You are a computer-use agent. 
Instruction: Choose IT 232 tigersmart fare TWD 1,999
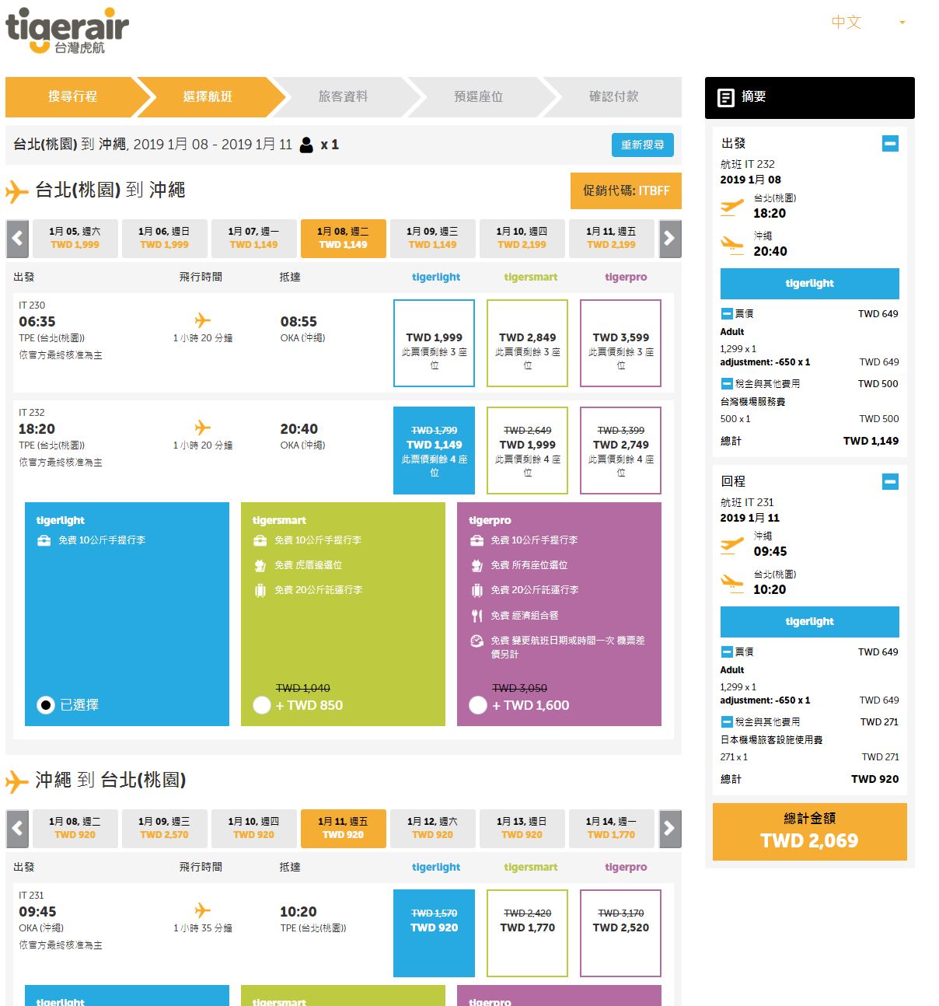pos(527,450)
